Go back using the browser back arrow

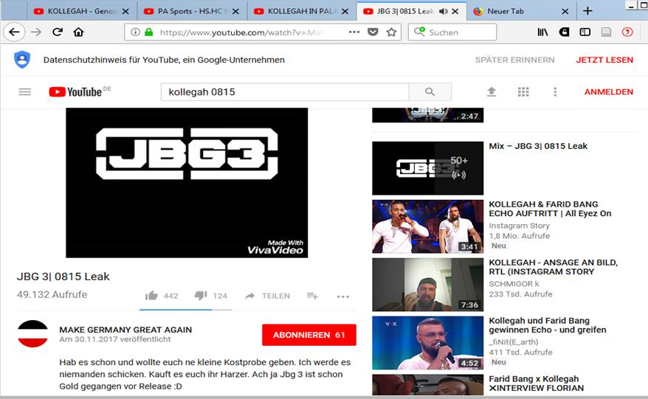click(15, 32)
